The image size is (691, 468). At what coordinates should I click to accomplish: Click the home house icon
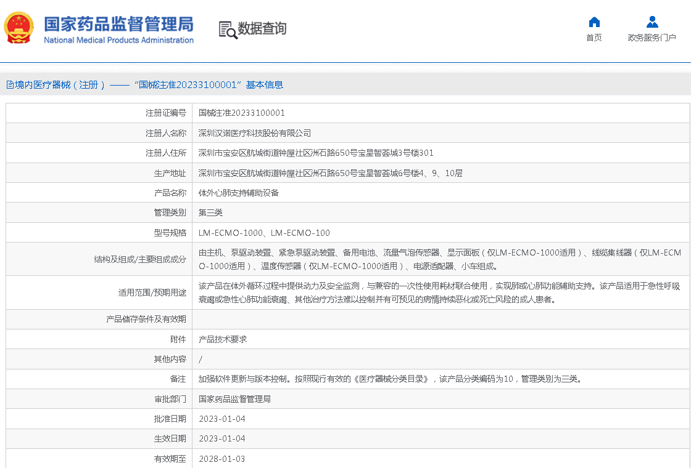coord(594,22)
